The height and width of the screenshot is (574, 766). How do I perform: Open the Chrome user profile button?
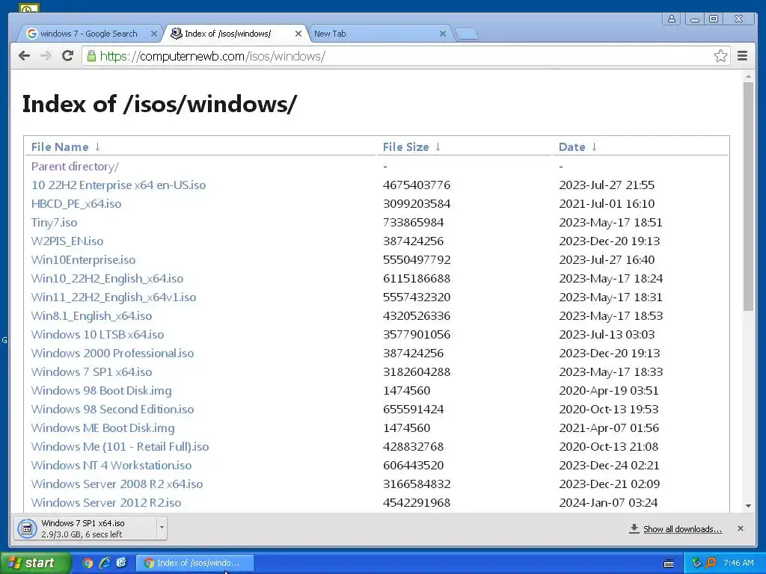click(671, 19)
